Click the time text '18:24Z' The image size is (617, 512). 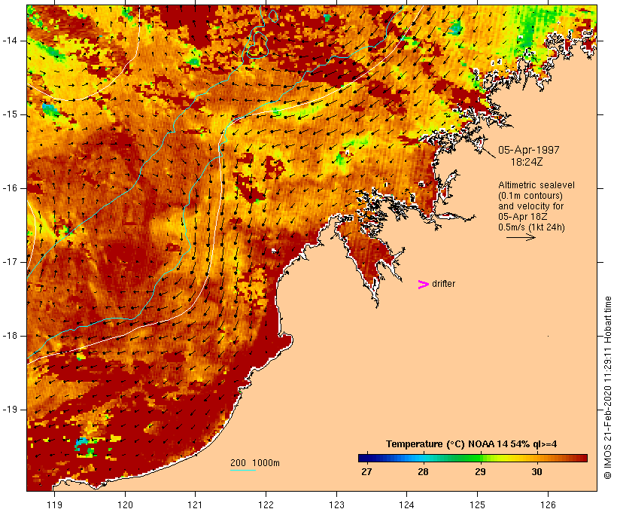point(527,162)
